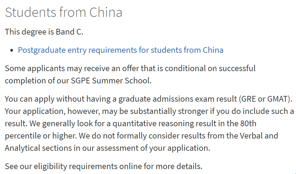This screenshot has width=296, height=174.
Task: Click the phrase "80th percentile or higher"
Action: click(x=248, y=124)
